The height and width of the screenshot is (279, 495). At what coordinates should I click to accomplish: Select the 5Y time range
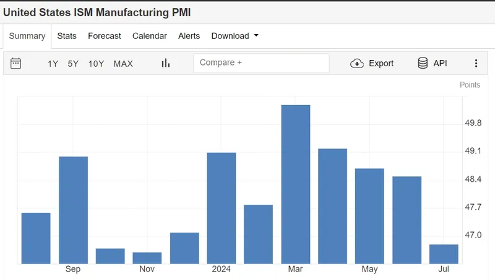click(x=73, y=63)
